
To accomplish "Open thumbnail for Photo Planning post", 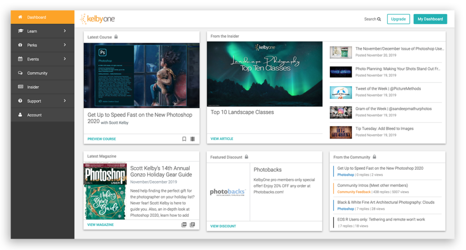I will point(340,72).
